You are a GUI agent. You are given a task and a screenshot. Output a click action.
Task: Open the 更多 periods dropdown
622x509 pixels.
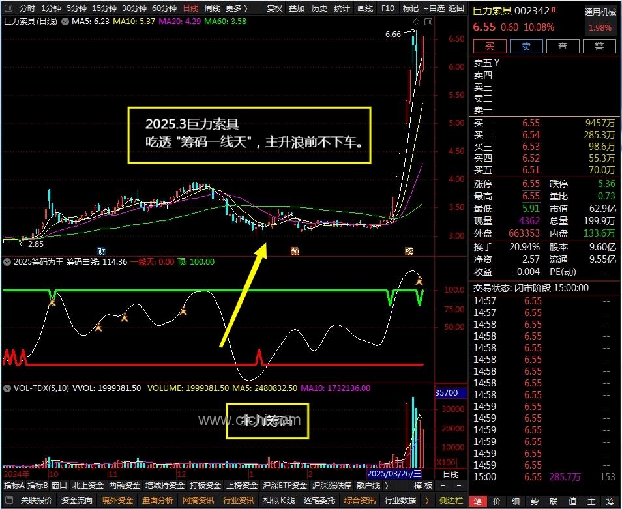click(237, 8)
